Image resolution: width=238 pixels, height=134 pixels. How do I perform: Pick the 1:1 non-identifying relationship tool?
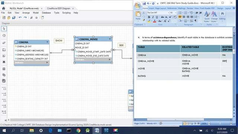[4, 89]
